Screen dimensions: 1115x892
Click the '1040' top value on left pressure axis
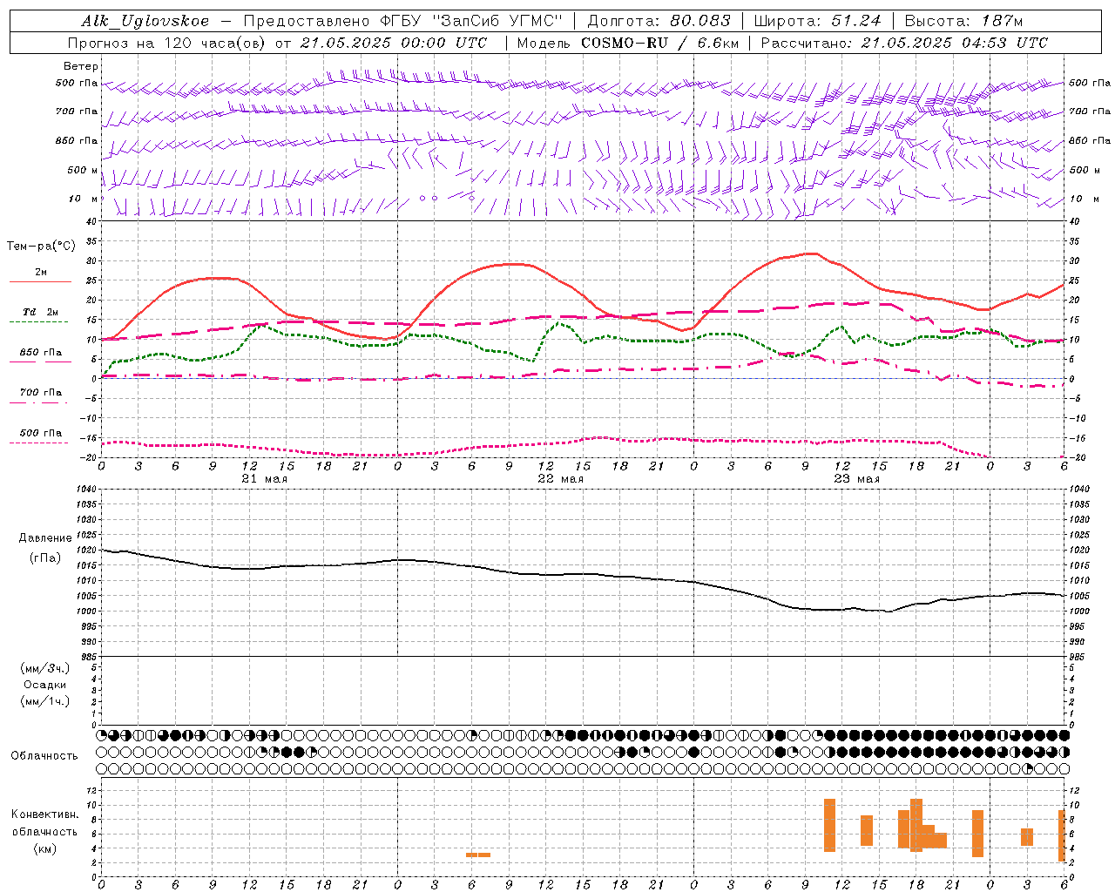pyautogui.click(x=87, y=490)
